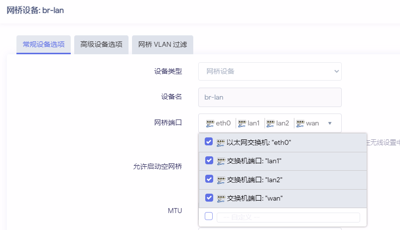Switch to the 高级设备选项 tab
Viewport: 400px width, 230px height.
tap(101, 44)
